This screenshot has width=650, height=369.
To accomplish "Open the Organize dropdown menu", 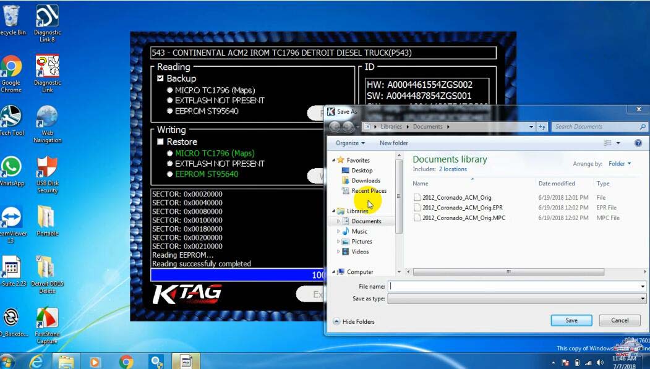I will coord(350,143).
